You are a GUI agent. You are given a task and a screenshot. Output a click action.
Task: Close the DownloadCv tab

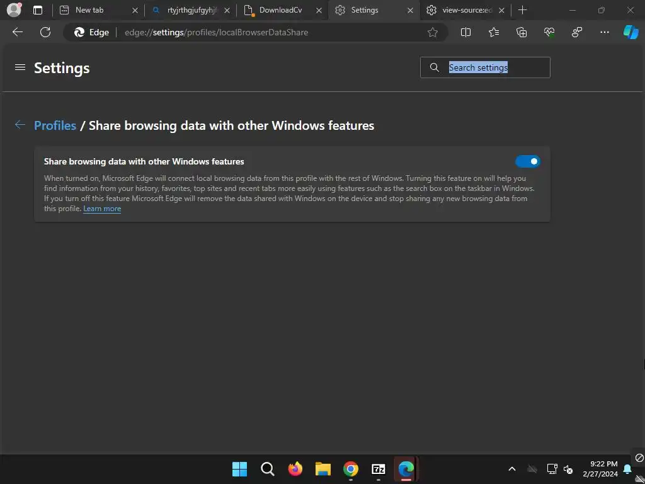pyautogui.click(x=319, y=10)
